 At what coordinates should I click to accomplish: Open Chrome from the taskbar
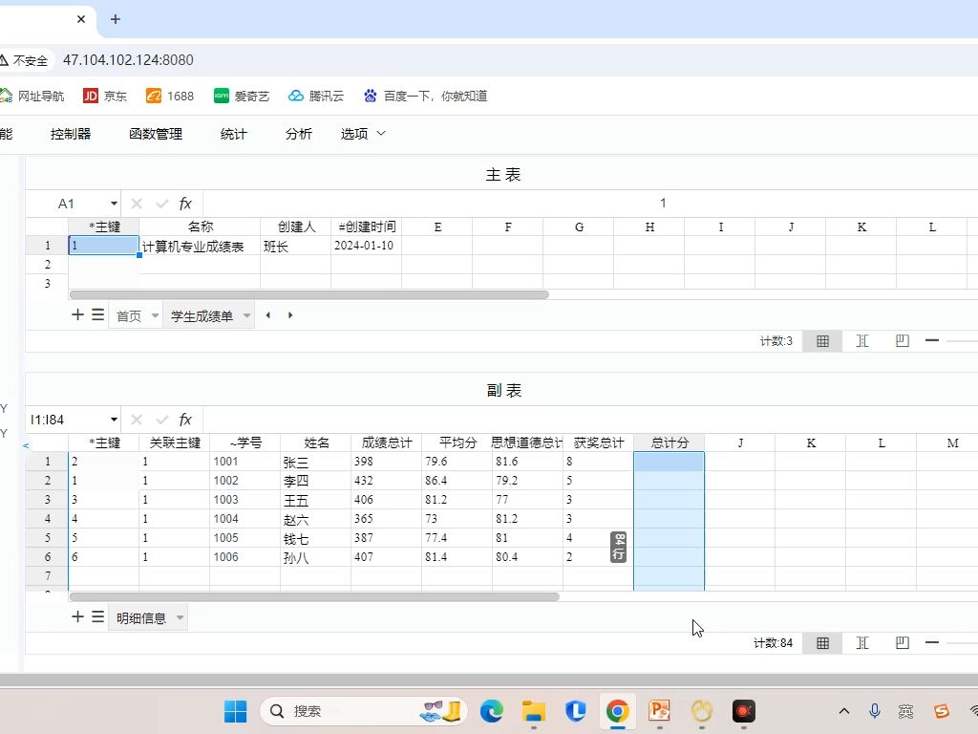pyautogui.click(x=618, y=711)
